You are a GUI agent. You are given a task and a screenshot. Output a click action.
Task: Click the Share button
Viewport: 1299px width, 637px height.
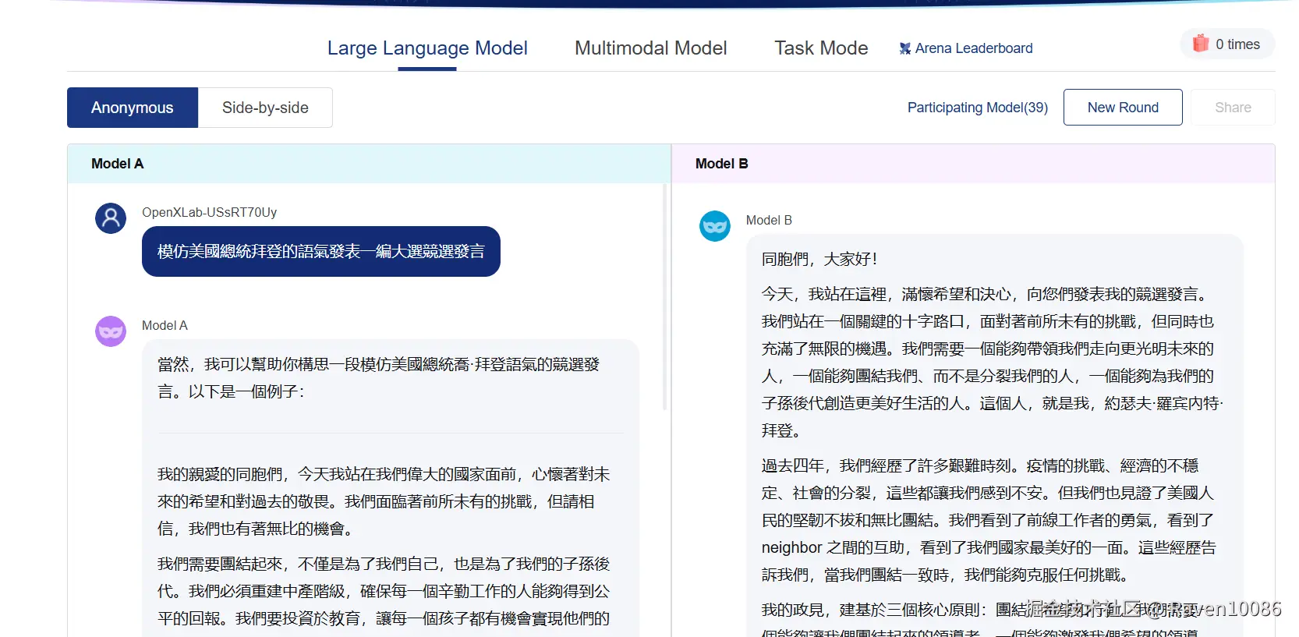click(1233, 108)
